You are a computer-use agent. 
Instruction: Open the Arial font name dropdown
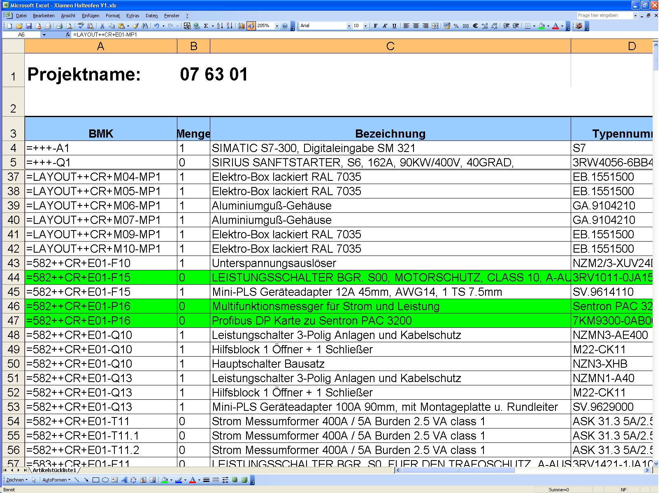349,26
